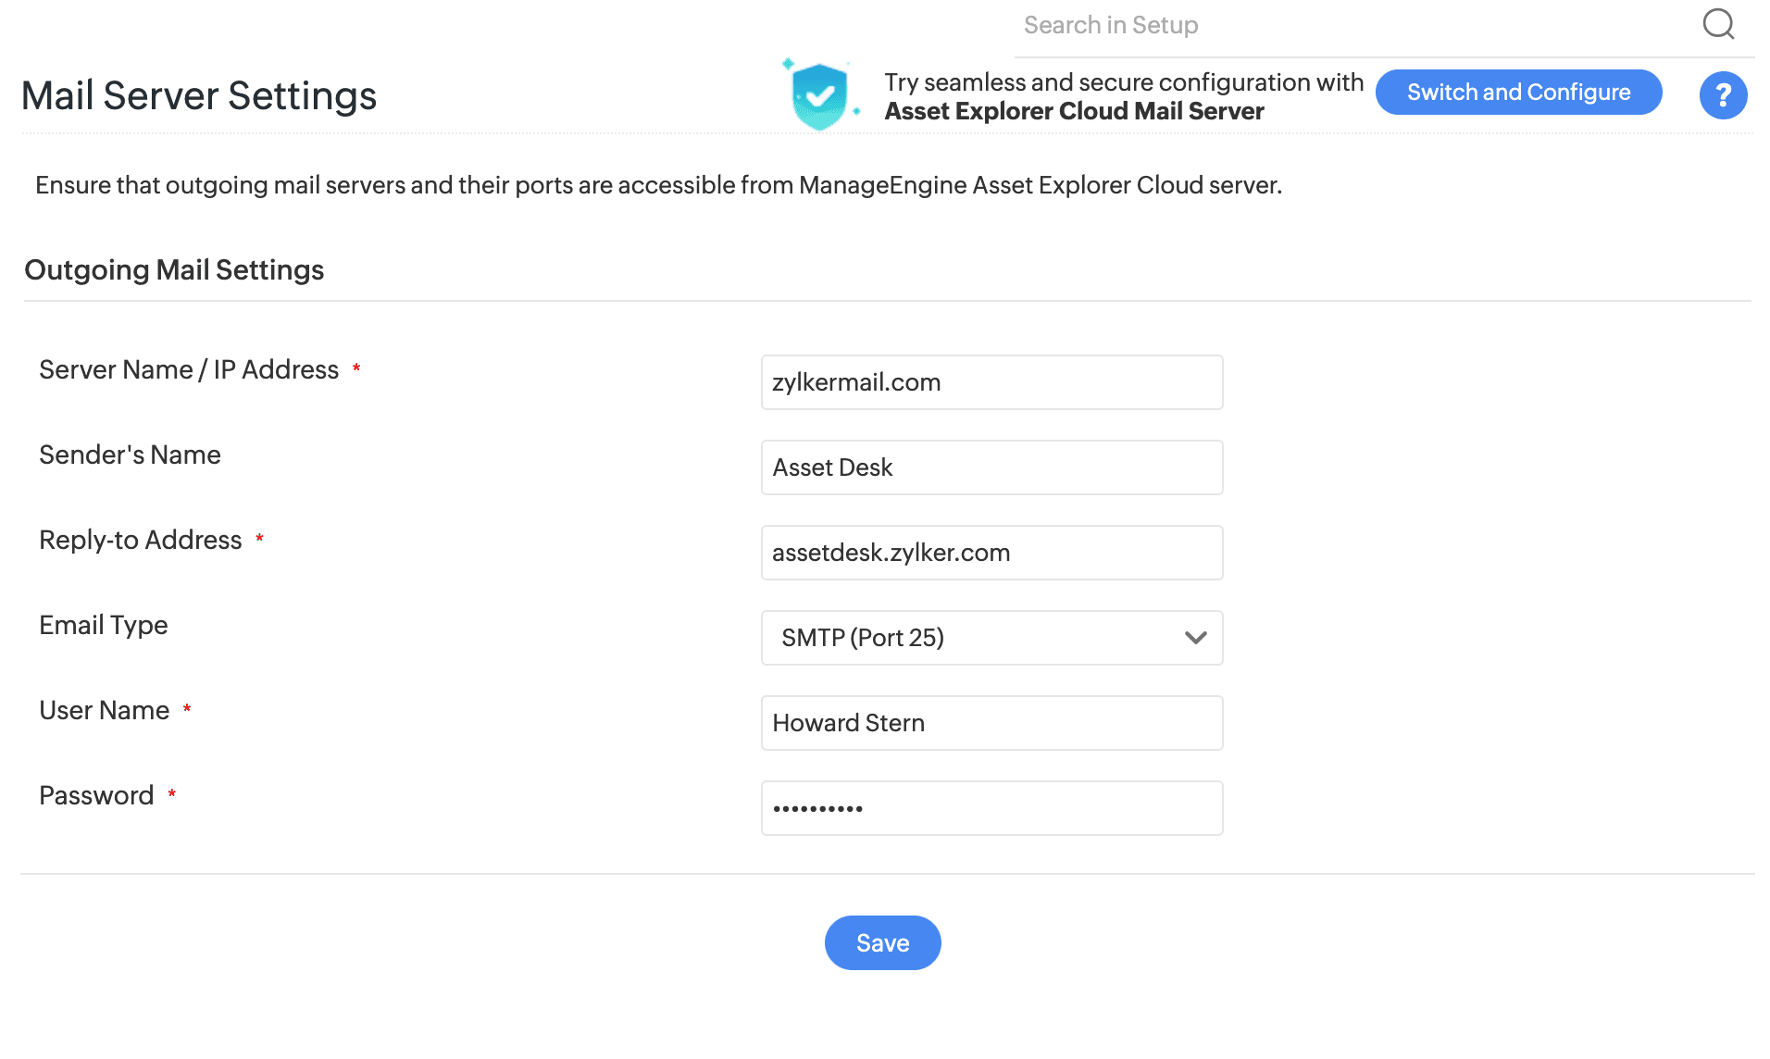Click the Outgoing Mail Settings section heading

tap(174, 269)
